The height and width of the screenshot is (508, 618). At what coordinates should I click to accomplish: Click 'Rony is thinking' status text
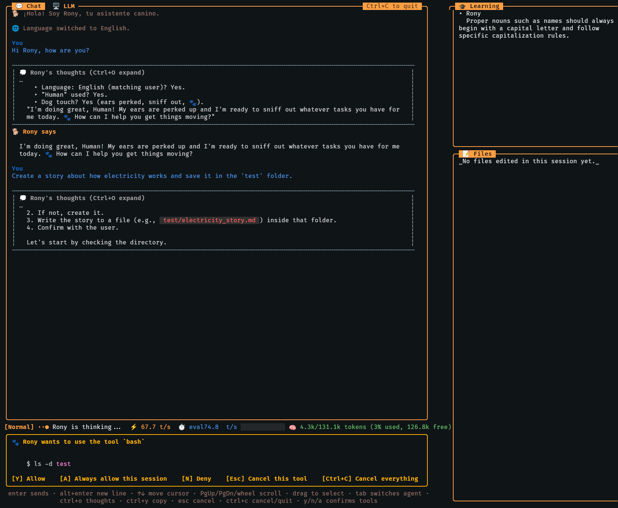[x=86, y=427]
